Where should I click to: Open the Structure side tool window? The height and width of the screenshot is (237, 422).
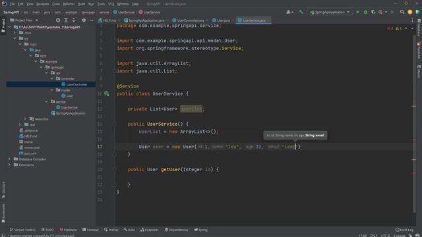[3, 190]
